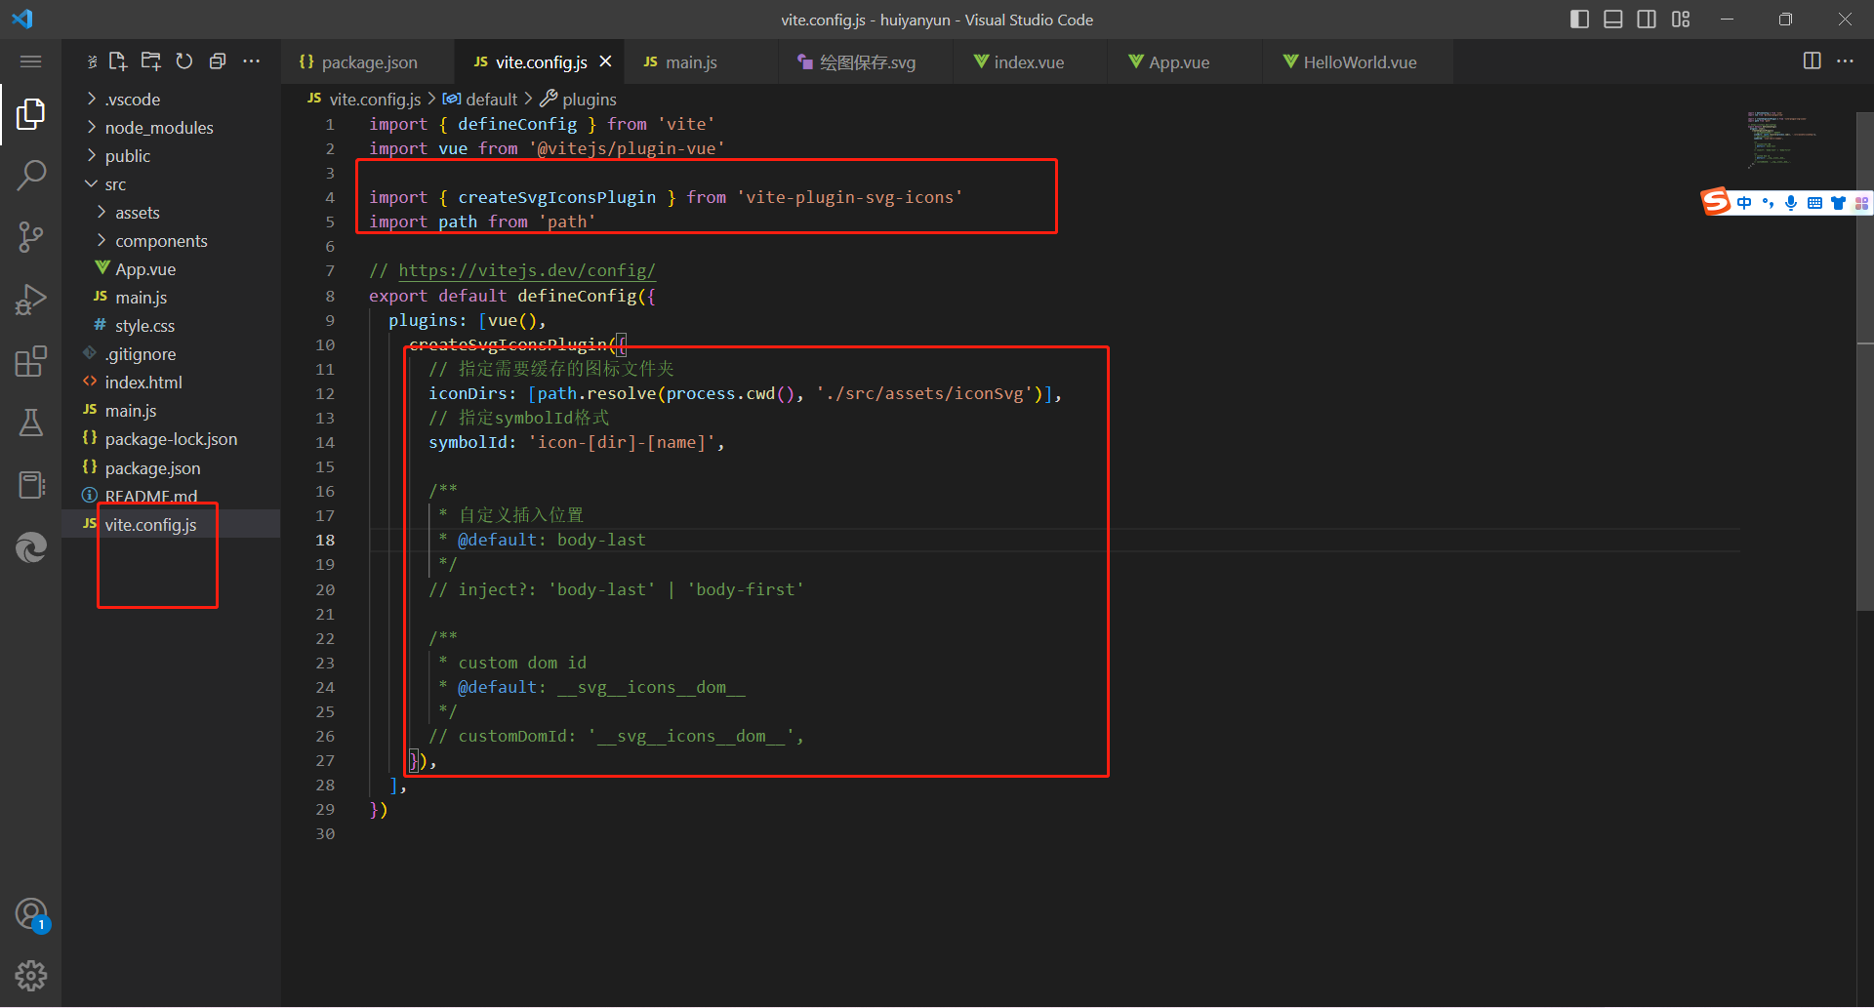Open the Sogou soft keyboard icon
This screenshot has height=1008, width=1874.
(1814, 203)
